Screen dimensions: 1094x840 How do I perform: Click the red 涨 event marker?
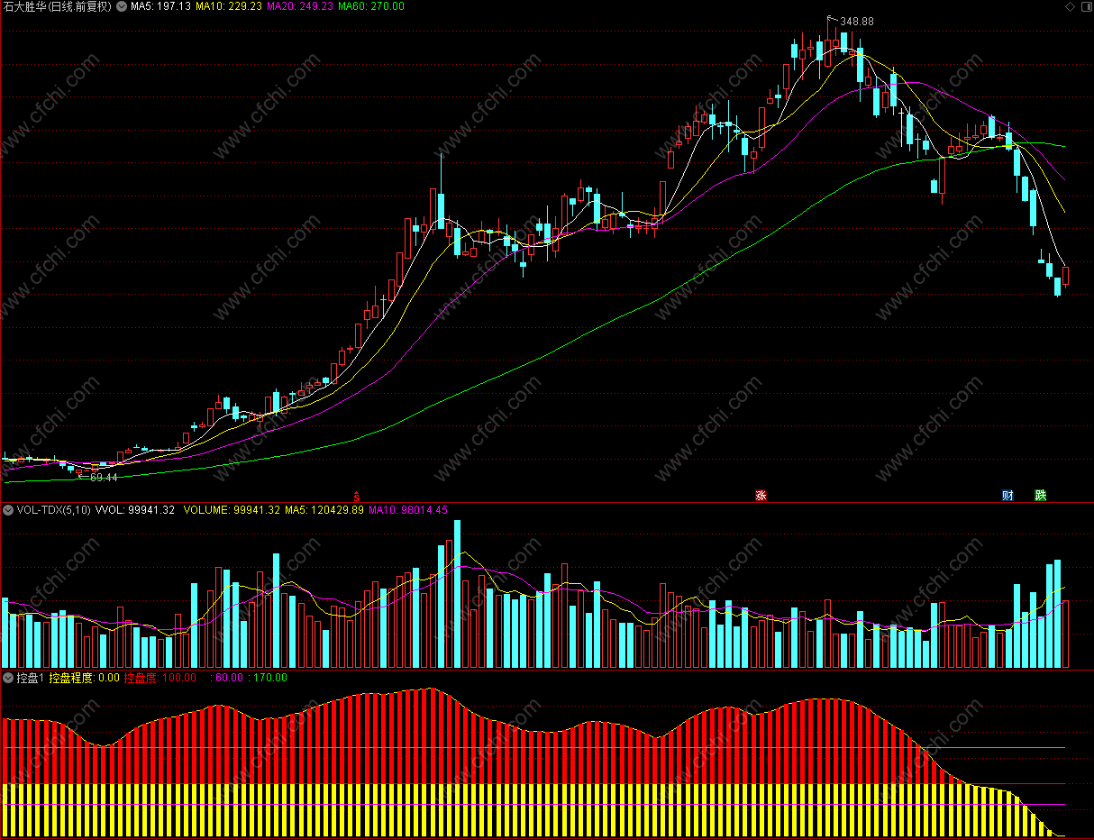click(761, 496)
